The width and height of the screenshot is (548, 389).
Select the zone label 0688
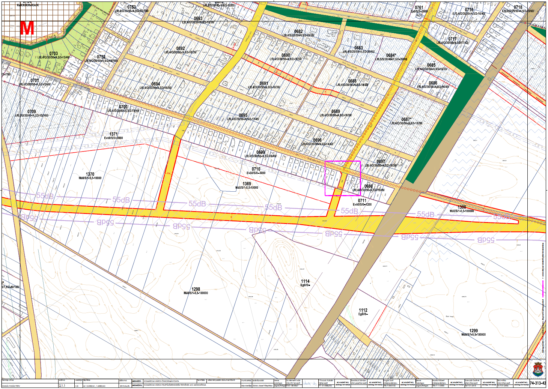[352, 81]
